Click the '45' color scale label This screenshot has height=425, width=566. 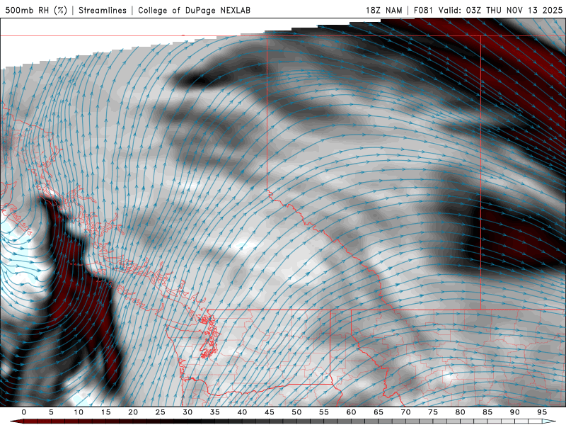coord(270,412)
